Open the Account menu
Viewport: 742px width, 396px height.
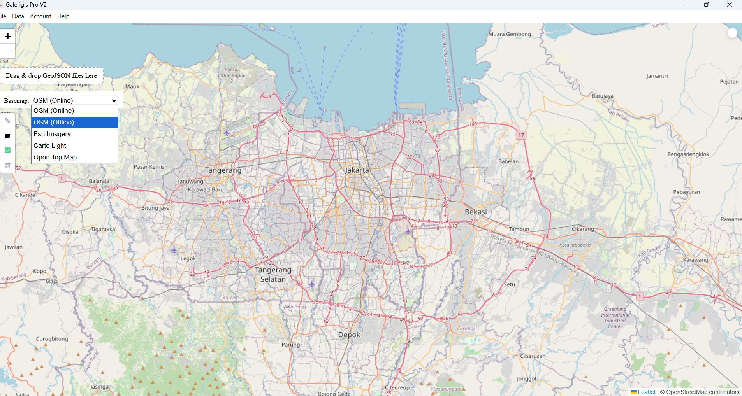coord(40,16)
